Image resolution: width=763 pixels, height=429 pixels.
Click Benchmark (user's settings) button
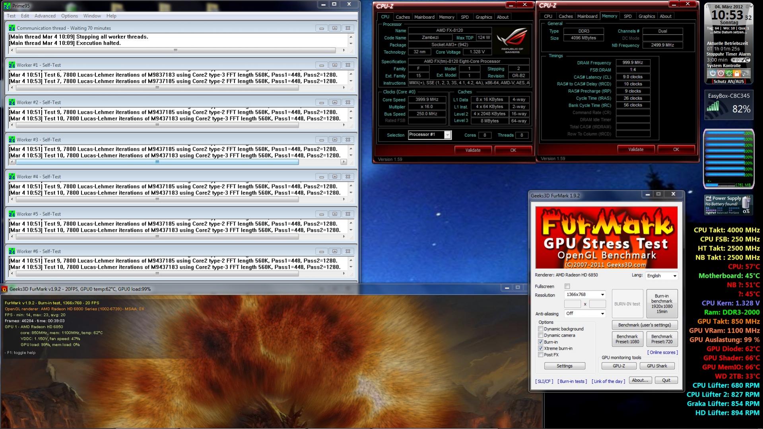point(645,325)
